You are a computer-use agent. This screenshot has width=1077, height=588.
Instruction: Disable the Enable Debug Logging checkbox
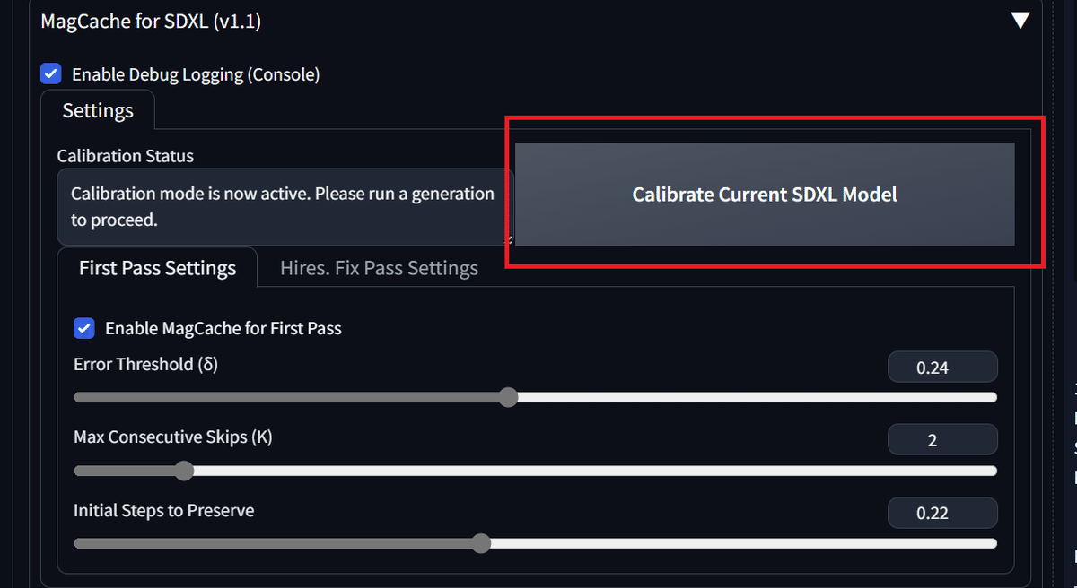click(x=52, y=74)
